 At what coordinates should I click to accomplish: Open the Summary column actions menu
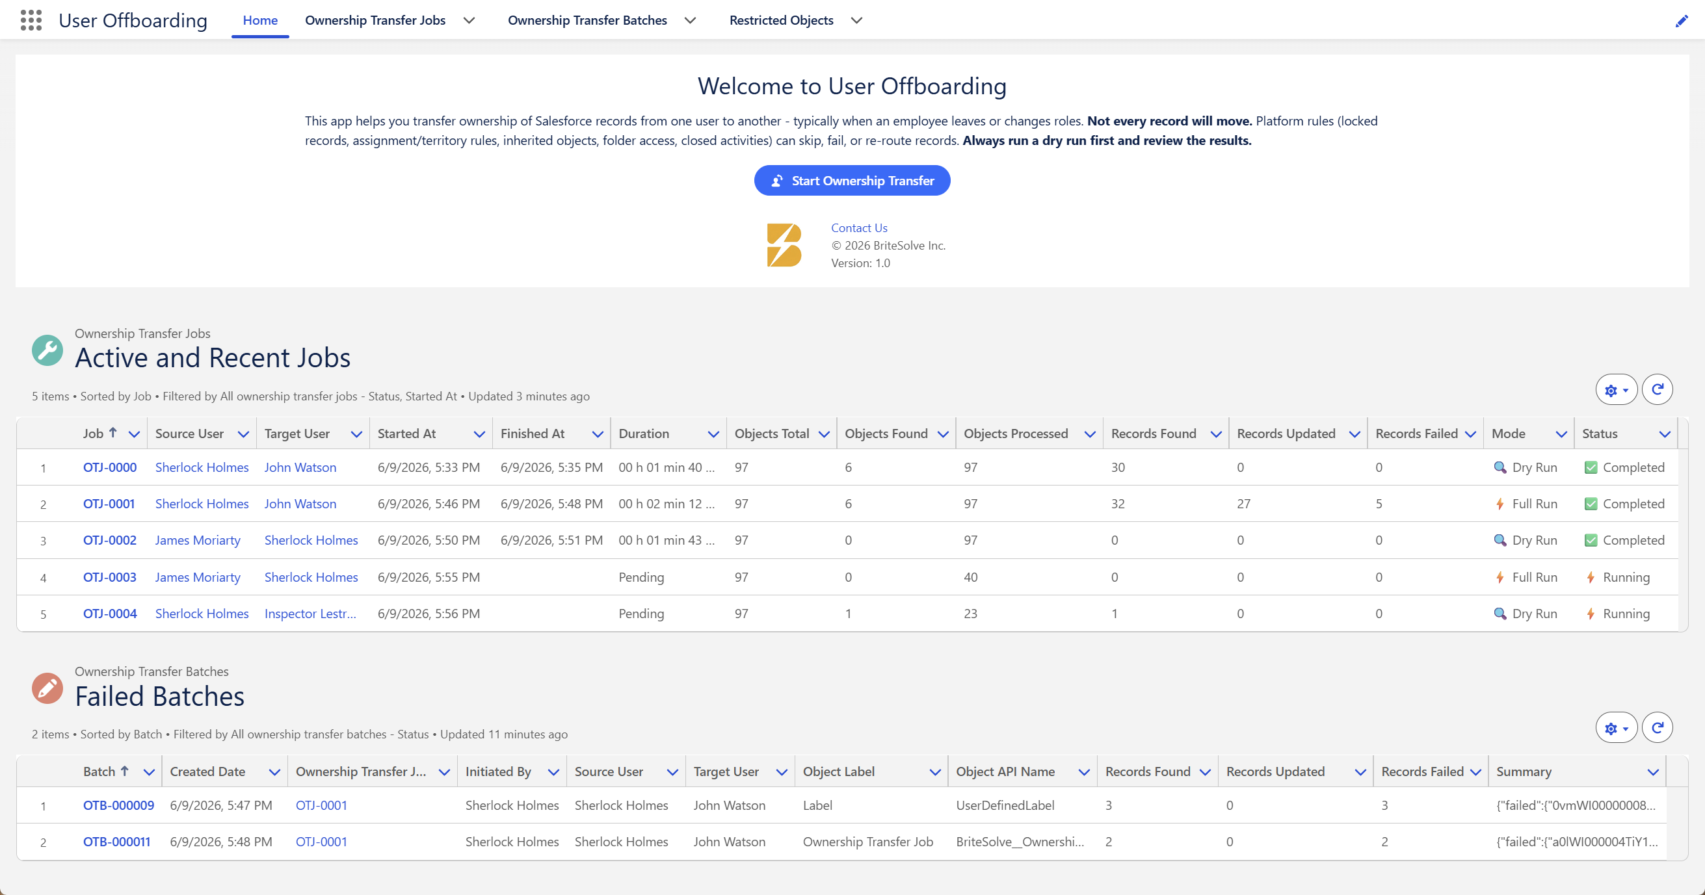(1653, 772)
